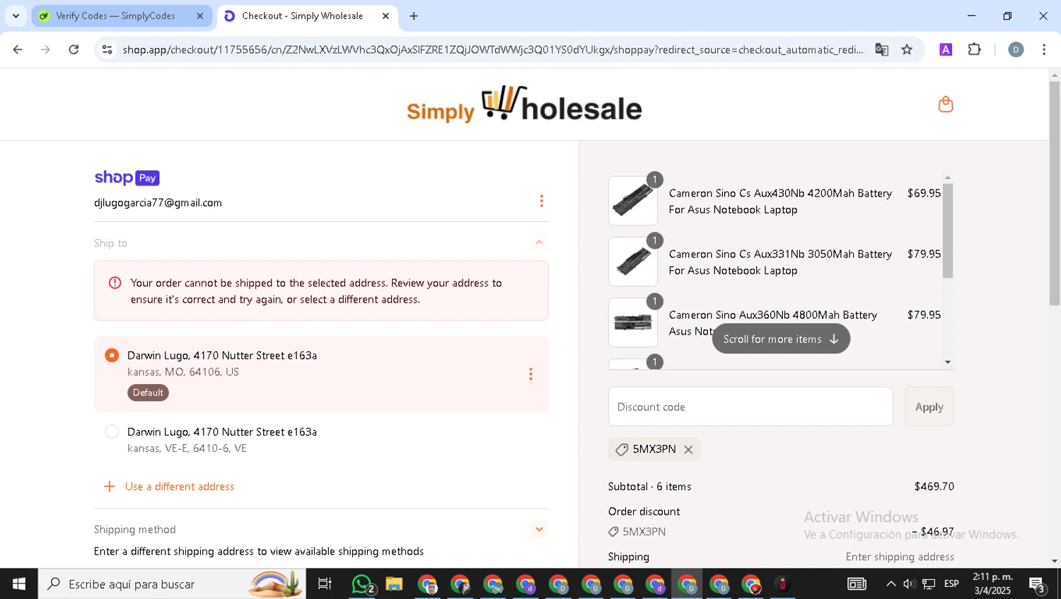Click the Shop Pay logo

pos(127,178)
